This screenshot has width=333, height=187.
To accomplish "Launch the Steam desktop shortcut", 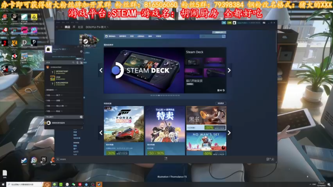I will [24, 161].
